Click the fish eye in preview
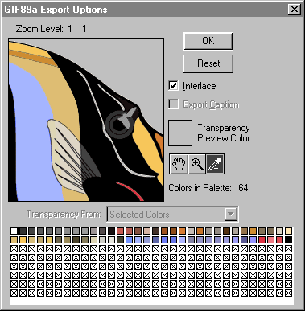Screen dimensions: 305x311 (118, 124)
